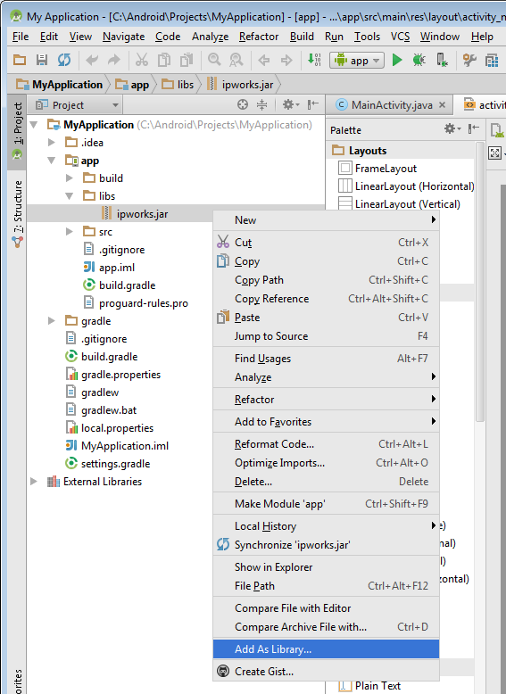Click the Cut scissors toolbar icon

[x=141, y=60]
